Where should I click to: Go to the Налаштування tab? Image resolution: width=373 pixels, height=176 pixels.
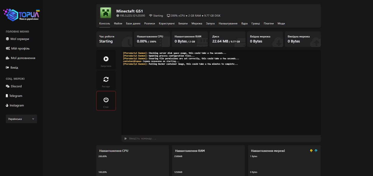(228, 24)
